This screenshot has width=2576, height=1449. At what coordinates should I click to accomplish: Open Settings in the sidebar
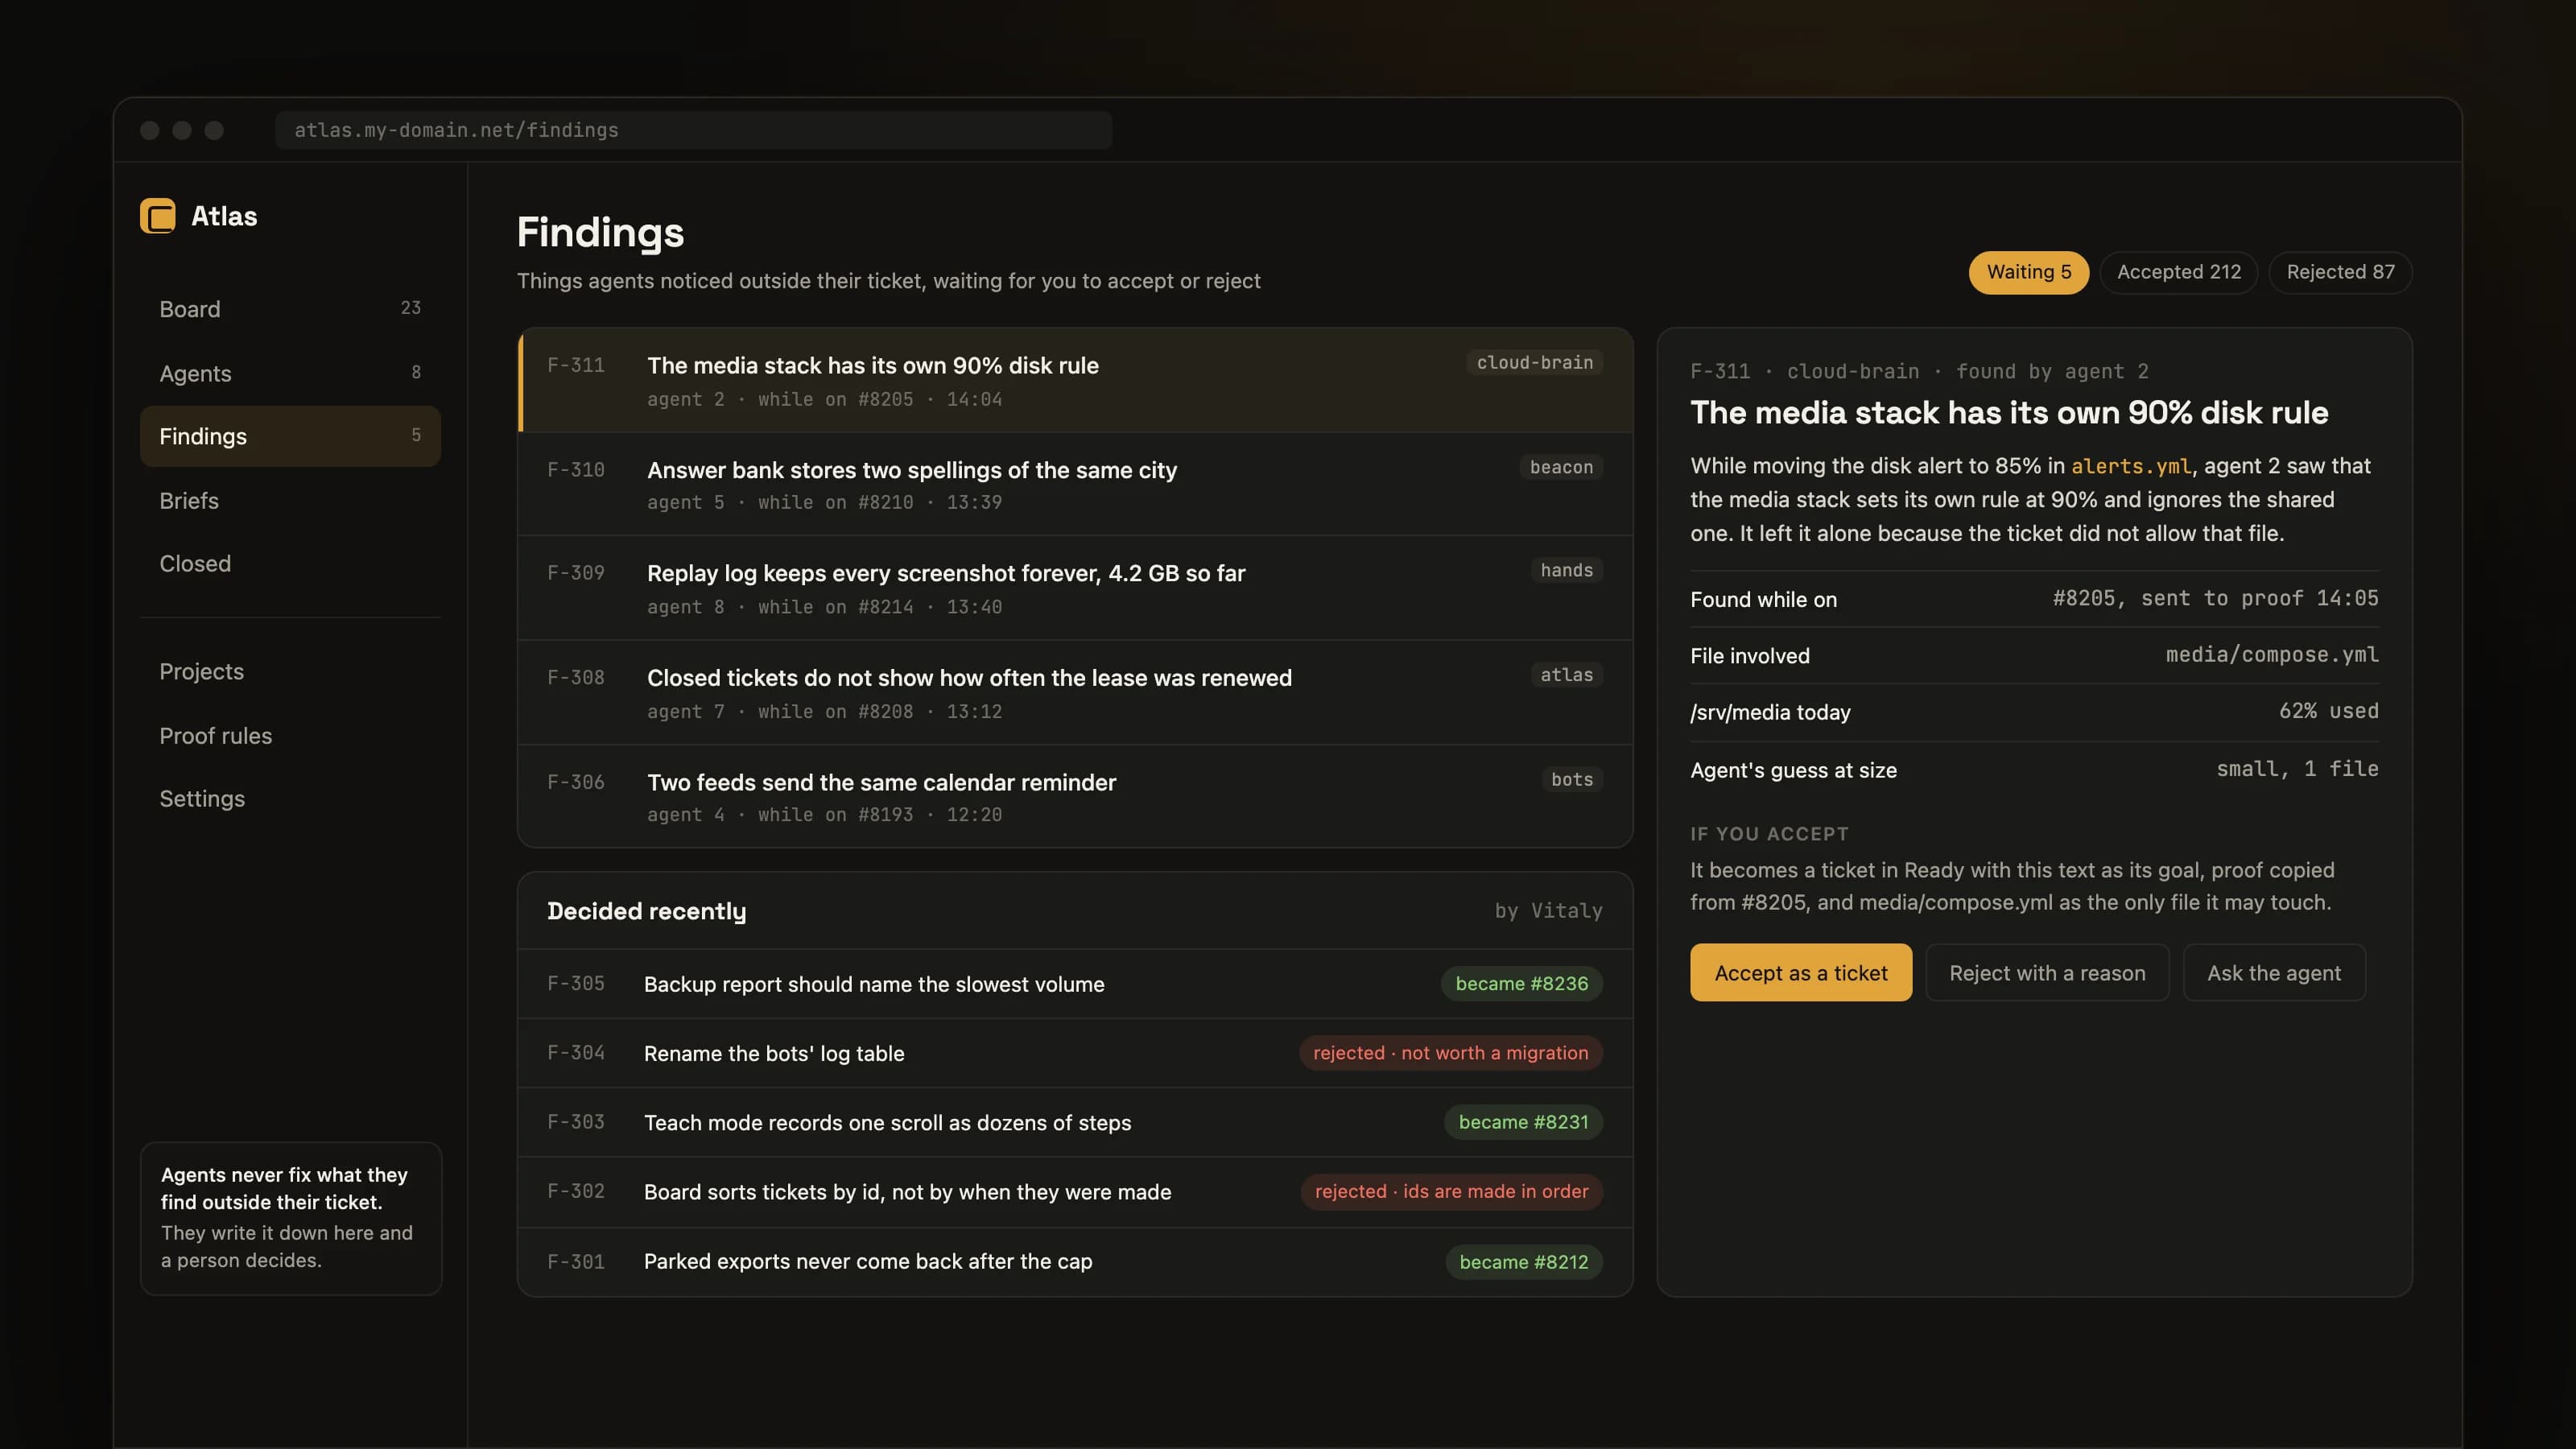(x=290, y=798)
